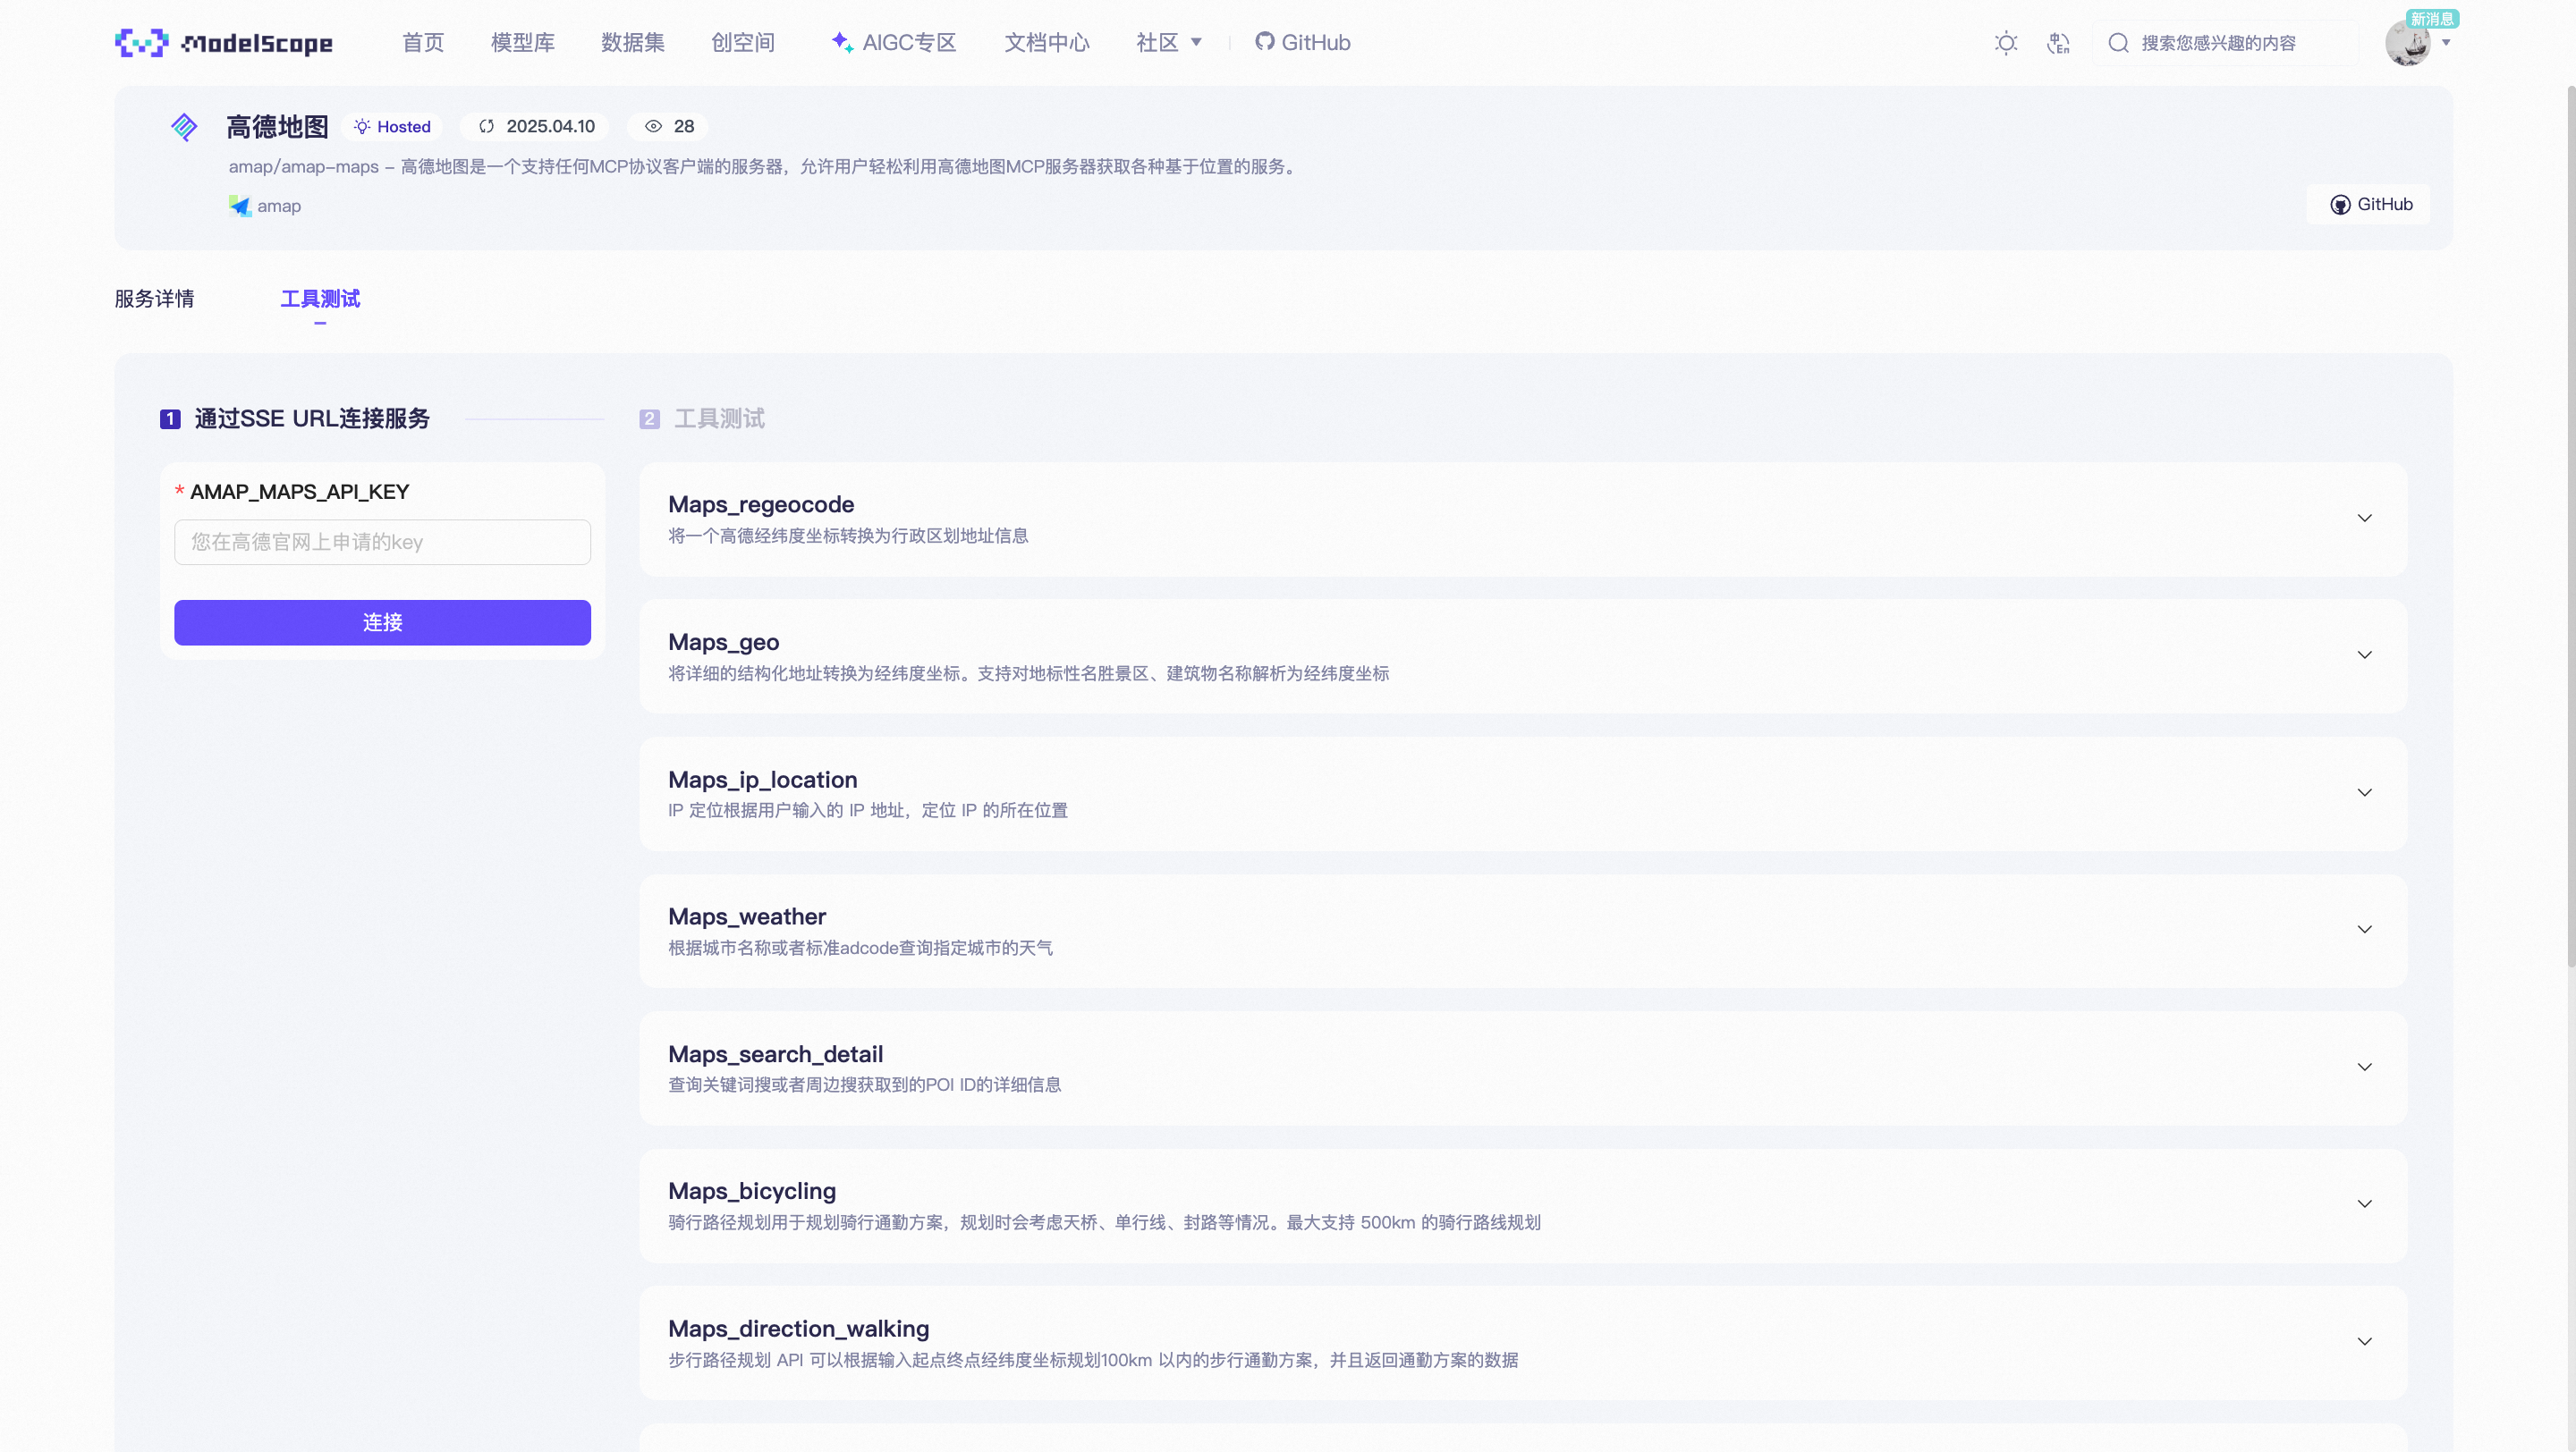Open the GitHub link in the top navigation
The width and height of the screenshot is (2576, 1452).
point(1302,43)
